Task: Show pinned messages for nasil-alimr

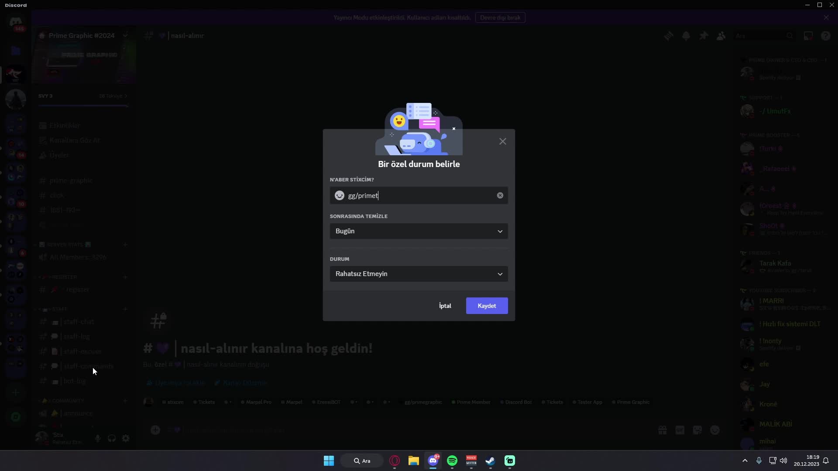Action: (704, 36)
